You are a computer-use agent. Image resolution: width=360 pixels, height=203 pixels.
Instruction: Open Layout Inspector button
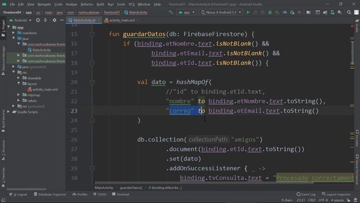tap(336, 195)
